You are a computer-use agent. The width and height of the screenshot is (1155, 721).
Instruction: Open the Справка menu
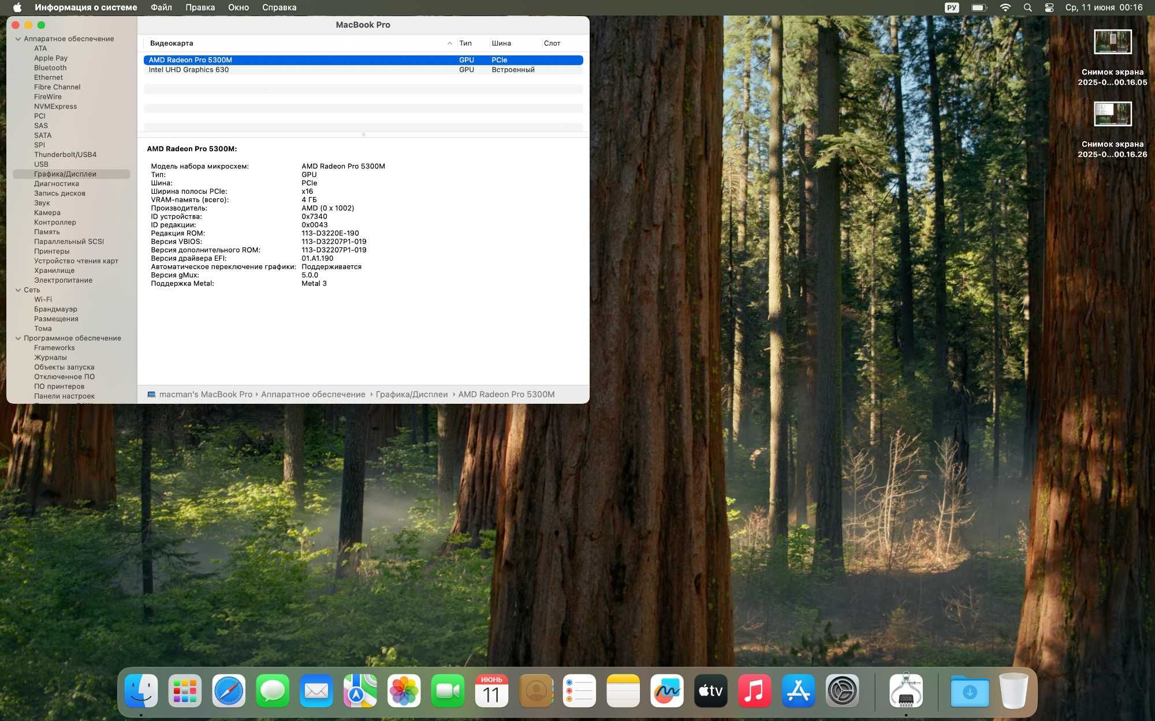tap(280, 7)
